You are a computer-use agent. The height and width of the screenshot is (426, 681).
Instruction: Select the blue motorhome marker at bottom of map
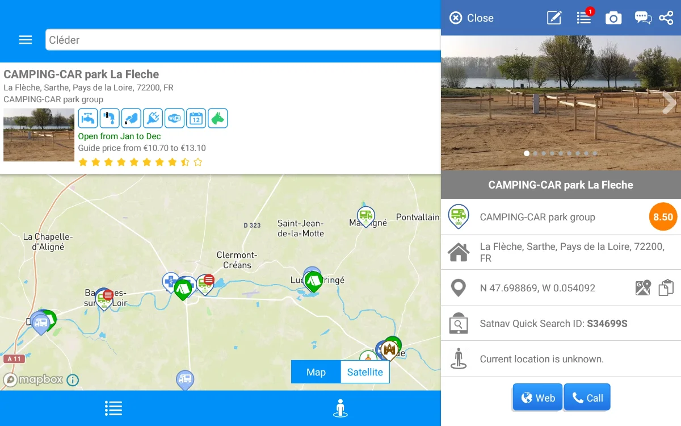[185, 380]
